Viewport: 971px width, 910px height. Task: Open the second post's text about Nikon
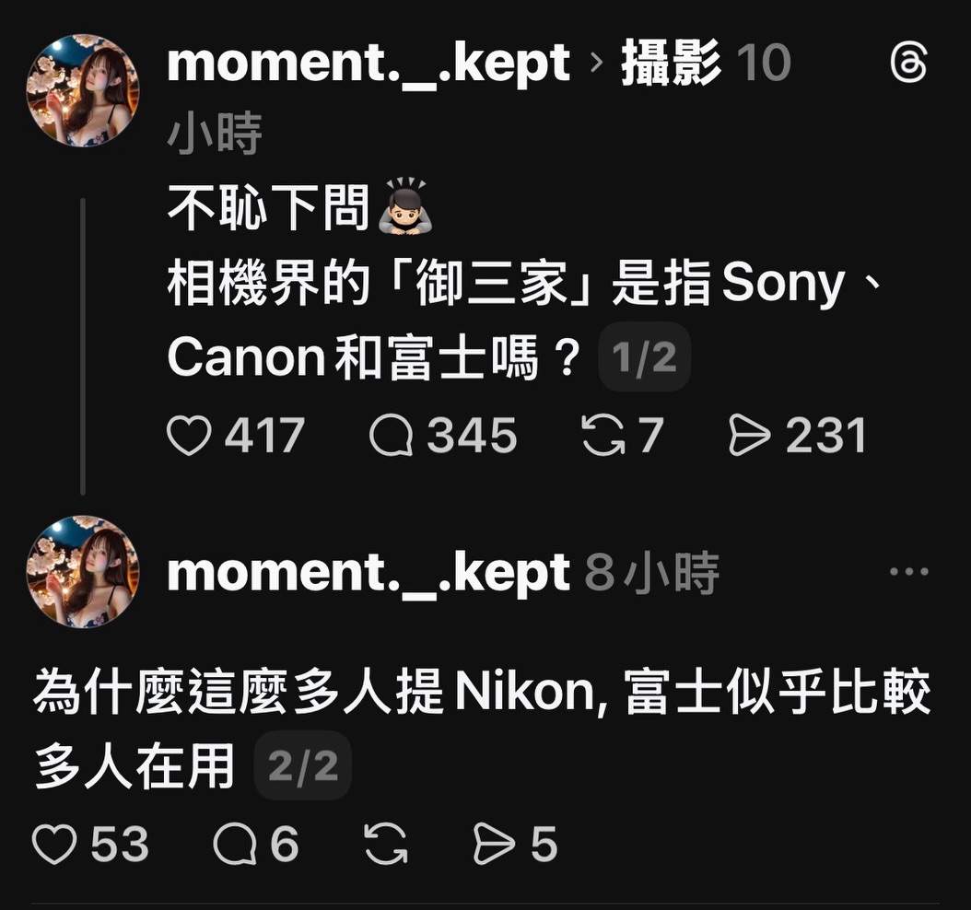coord(479,694)
